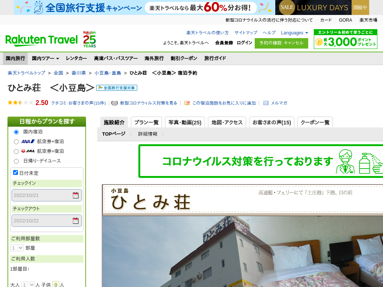Select the ANA 航空券+宿泊 radio option

pos(16,142)
